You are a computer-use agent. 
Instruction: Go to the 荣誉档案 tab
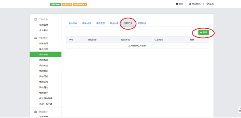pos(142,23)
